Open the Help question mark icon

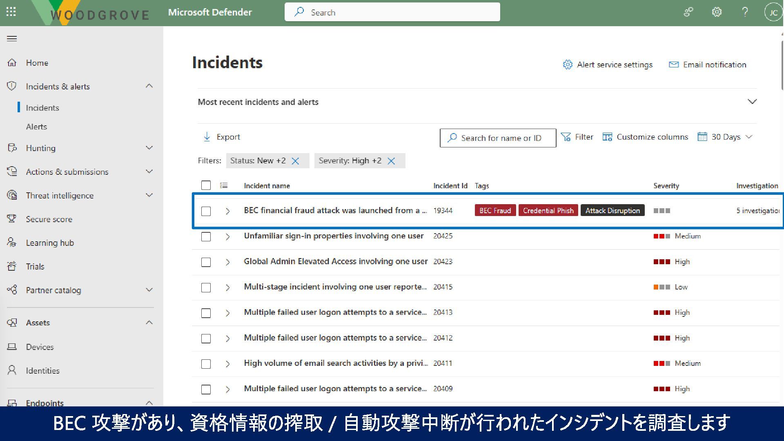point(745,12)
